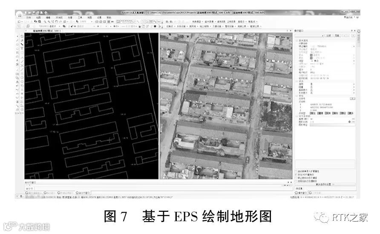Collapse the 基本属性 property group
380x234 pixels.
(x=297, y=40)
